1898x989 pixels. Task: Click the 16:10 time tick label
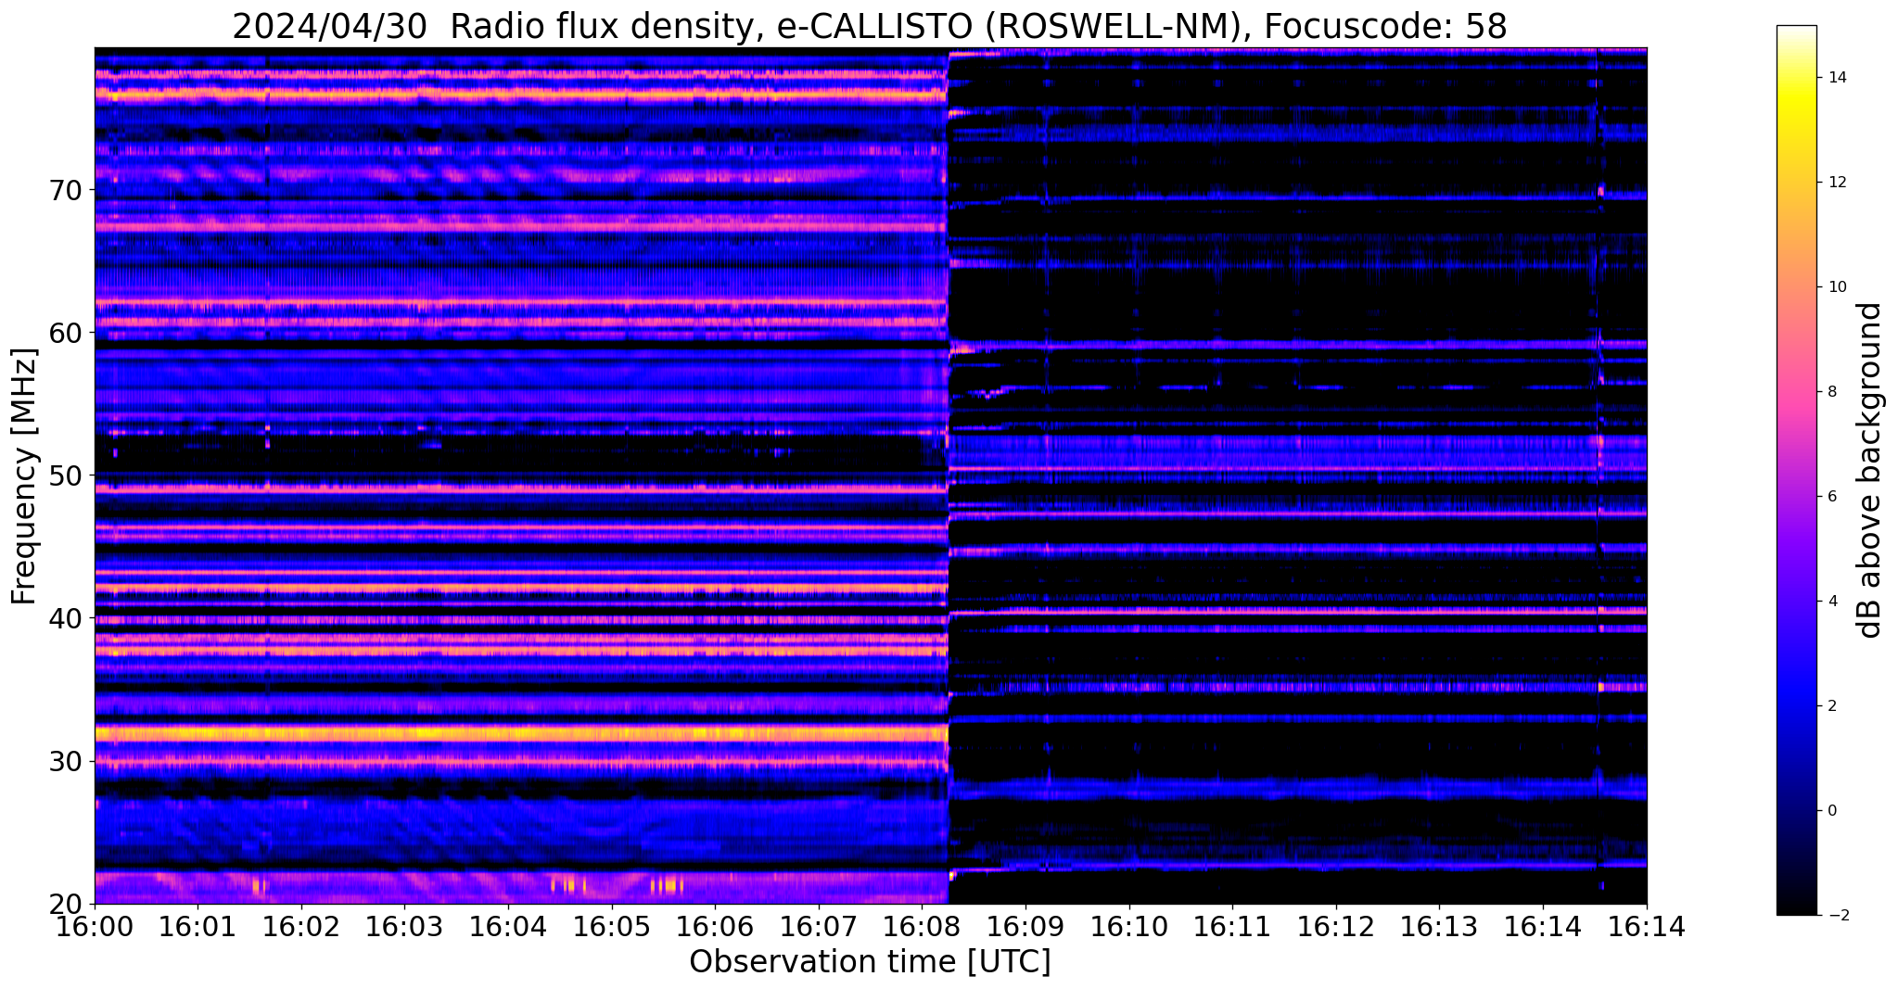pyautogui.click(x=1129, y=926)
